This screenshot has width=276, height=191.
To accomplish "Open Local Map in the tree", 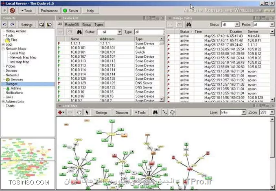I will point(18,53).
